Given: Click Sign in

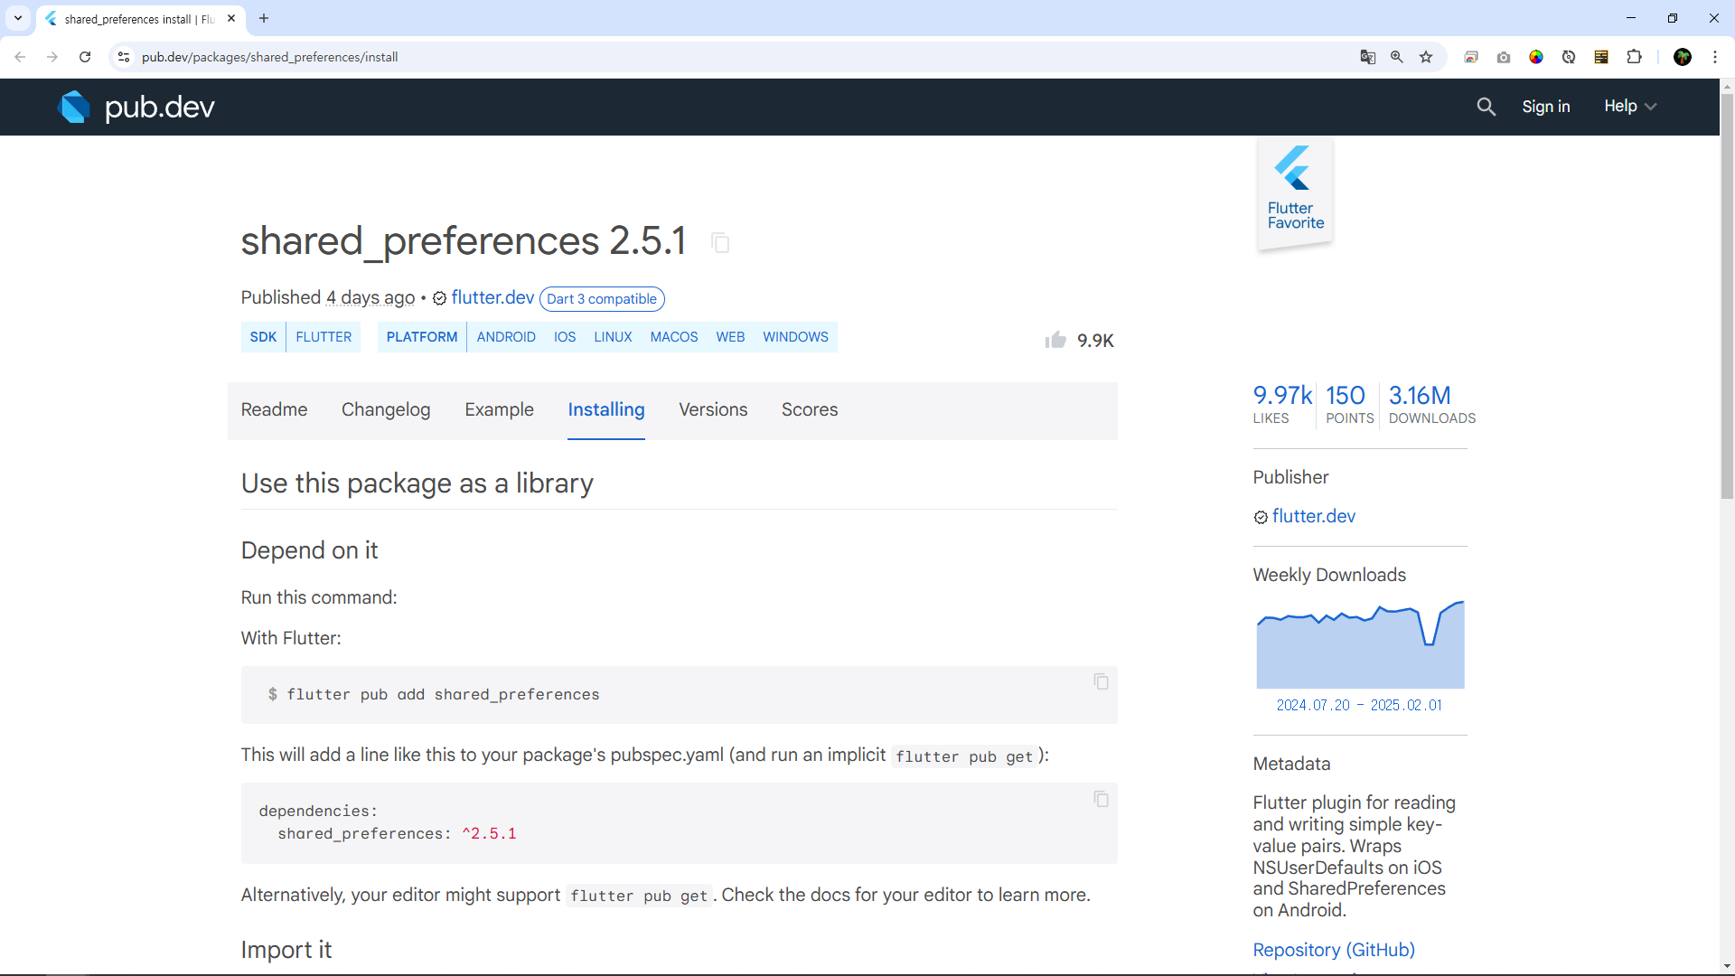Looking at the screenshot, I should coord(1546,107).
